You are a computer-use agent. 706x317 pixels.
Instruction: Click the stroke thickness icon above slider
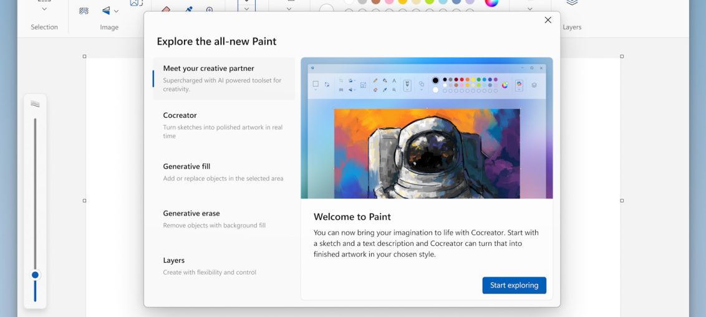coord(35,104)
